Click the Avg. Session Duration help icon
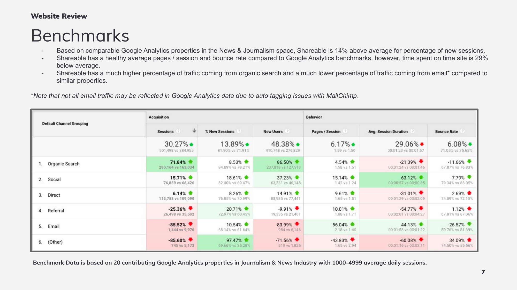The width and height of the screenshot is (517, 290). tap(413, 131)
